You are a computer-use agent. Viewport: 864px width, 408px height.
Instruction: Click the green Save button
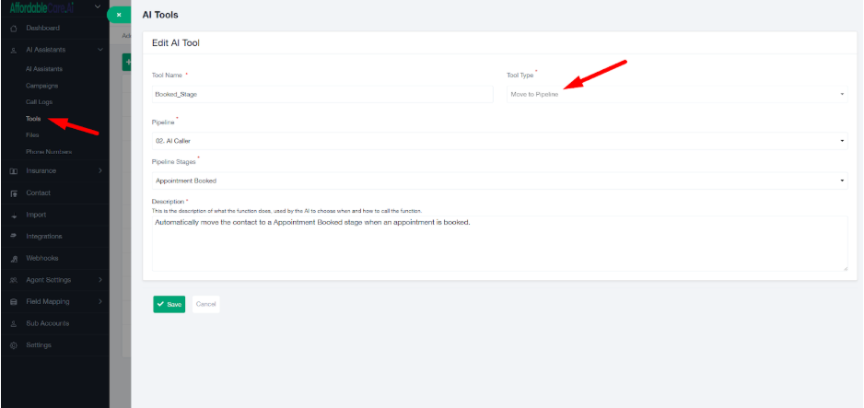(x=169, y=304)
